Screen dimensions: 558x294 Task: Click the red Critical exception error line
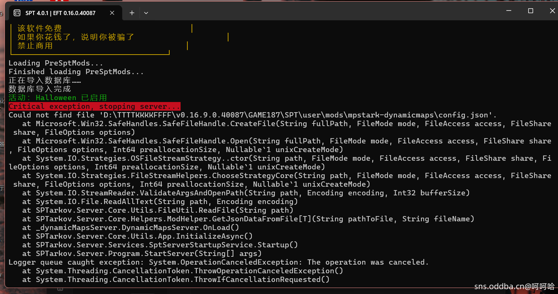94,106
